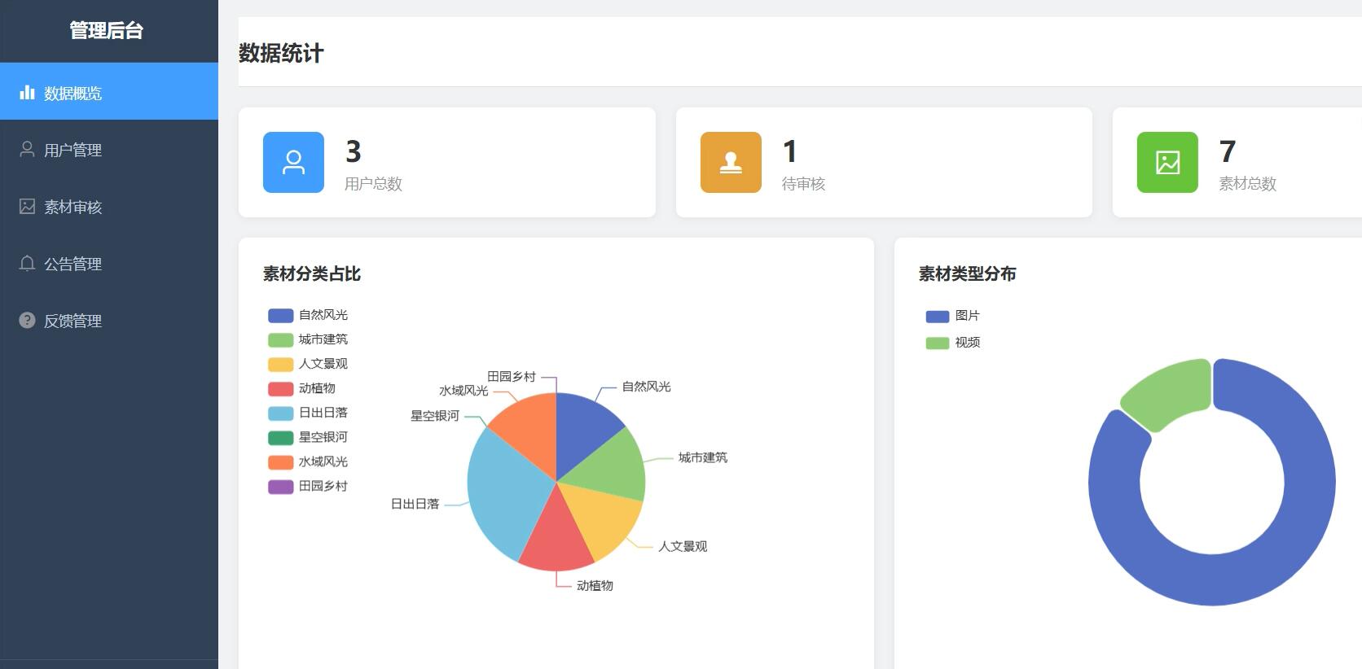This screenshot has height=669, width=1362.
Task: Click the 素材类型分布 chart title
Action: coord(968,274)
